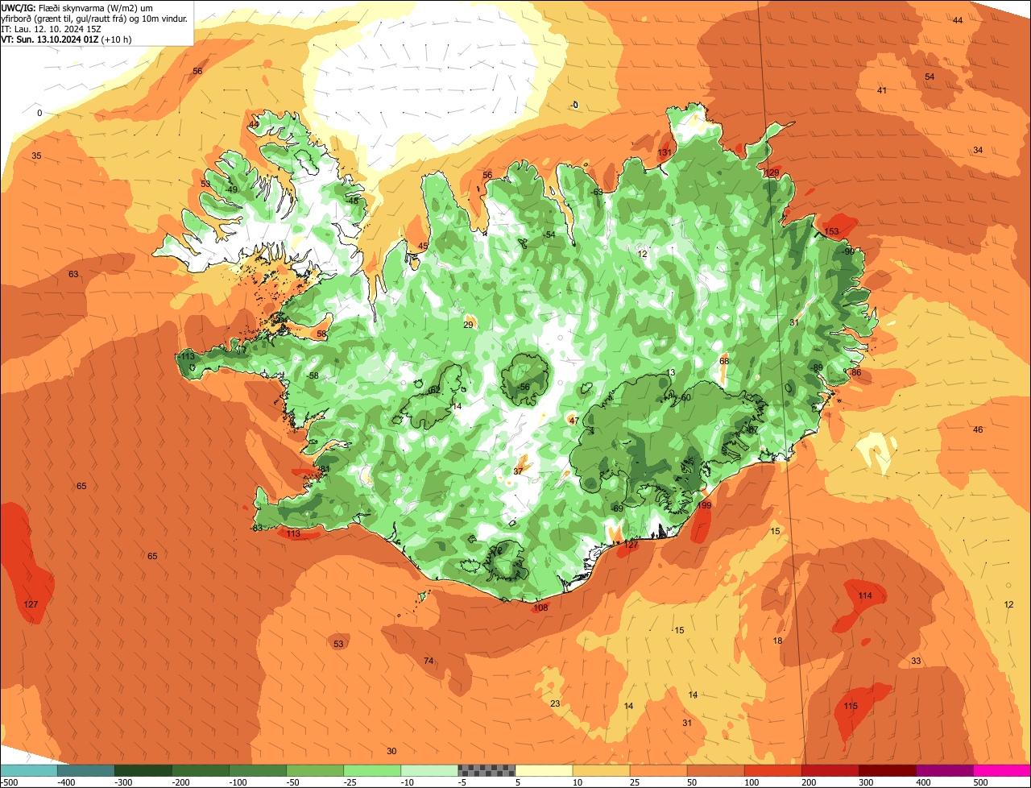This screenshot has height=788, width=1031.
Task: Click the legend color between 100 and 200
Action: 772,770
